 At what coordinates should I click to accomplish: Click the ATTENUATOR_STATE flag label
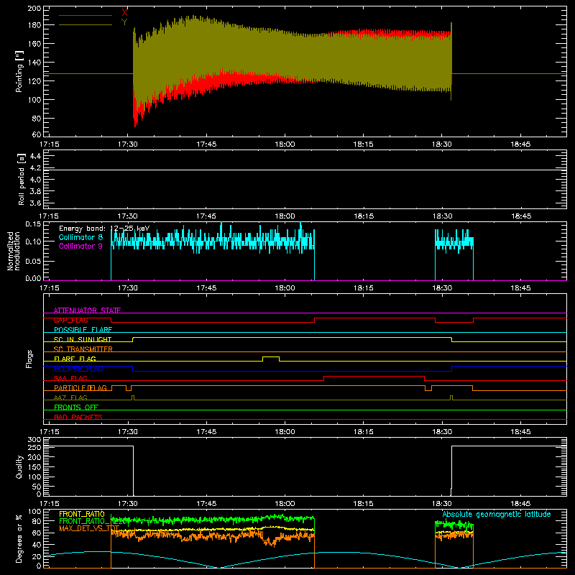click(x=87, y=310)
